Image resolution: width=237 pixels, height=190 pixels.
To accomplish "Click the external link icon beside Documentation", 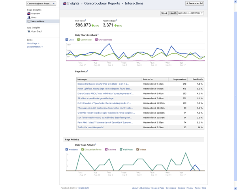I will tap(42, 47).
